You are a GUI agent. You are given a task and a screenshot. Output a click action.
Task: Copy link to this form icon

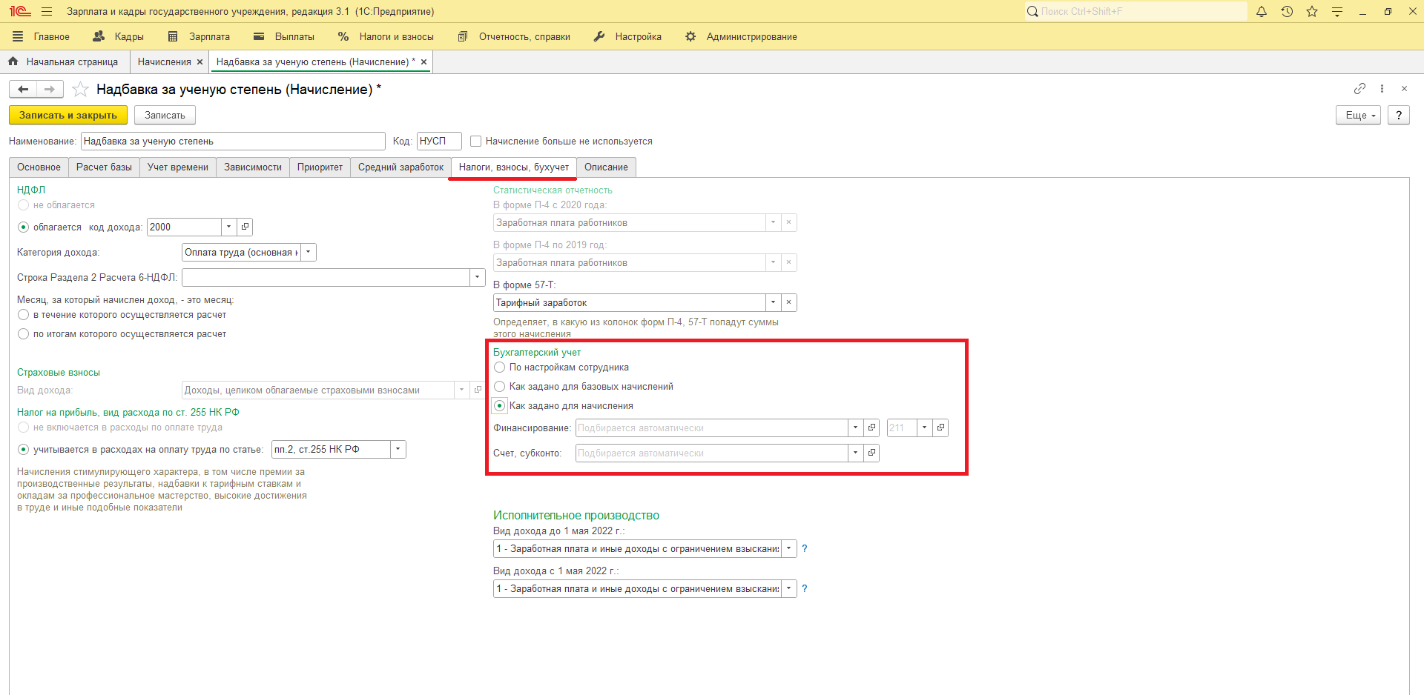pyautogui.click(x=1359, y=89)
